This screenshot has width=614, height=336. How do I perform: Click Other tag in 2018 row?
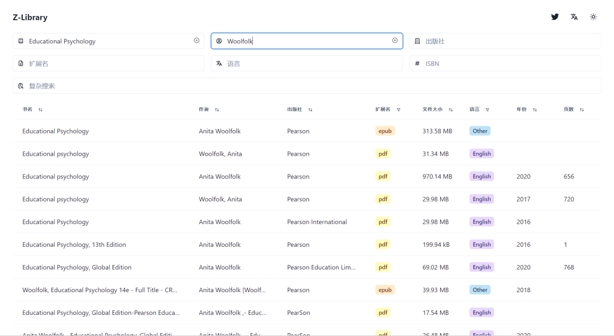point(480,290)
